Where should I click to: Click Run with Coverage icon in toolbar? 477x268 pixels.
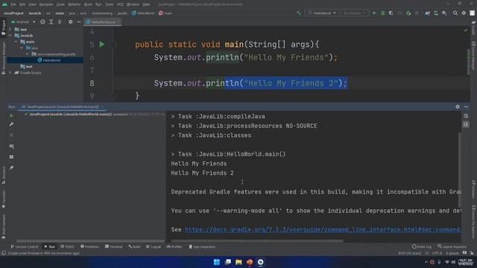tap(391, 13)
